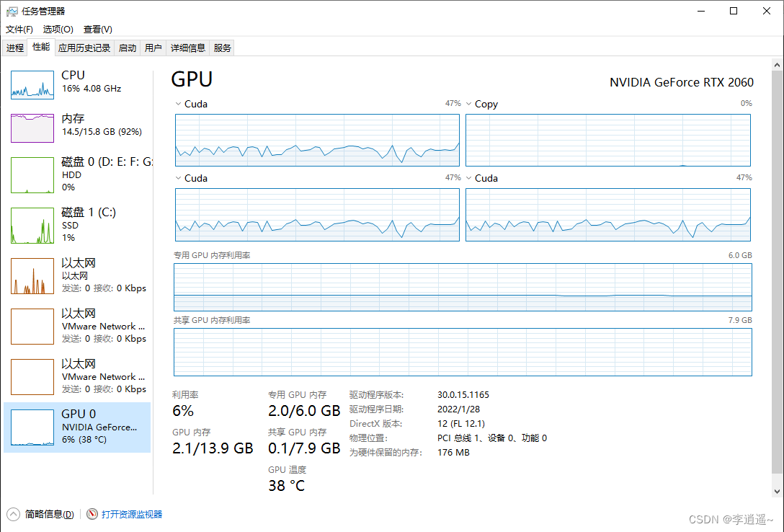Screen dimensions: 784x532
Task: Open the 查看(V) menu
Action: click(97, 30)
